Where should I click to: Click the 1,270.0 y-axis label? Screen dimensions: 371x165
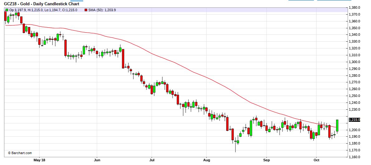point(354,82)
